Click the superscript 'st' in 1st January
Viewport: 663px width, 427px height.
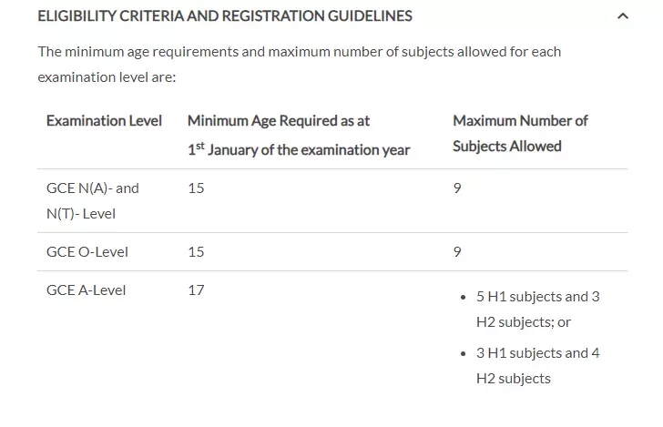pos(200,146)
